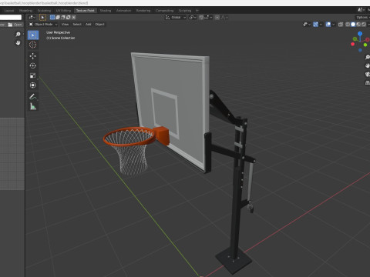
Task: Click the active select tool icon in the header
Action: tap(42, 18)
